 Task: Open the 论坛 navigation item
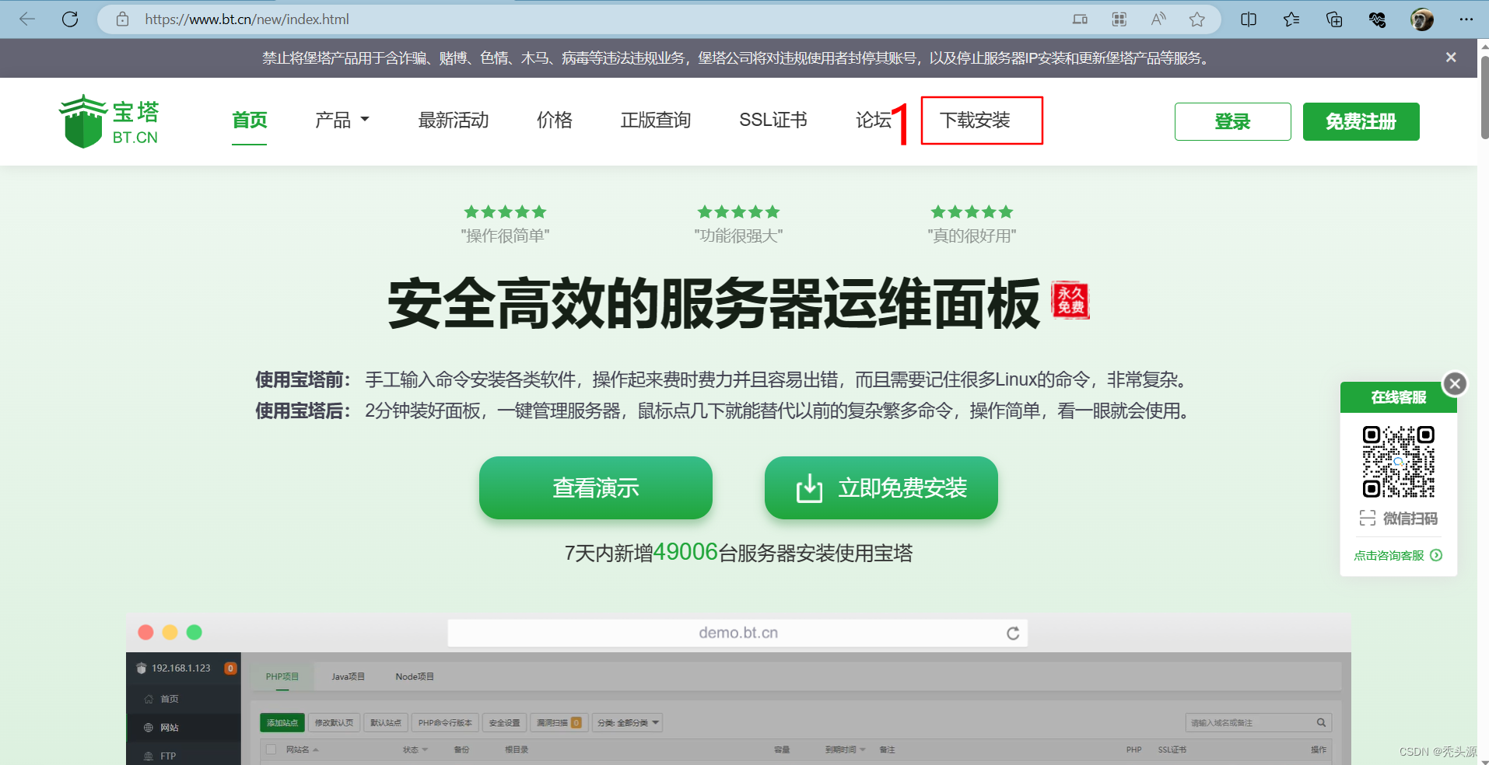(873, 121)
